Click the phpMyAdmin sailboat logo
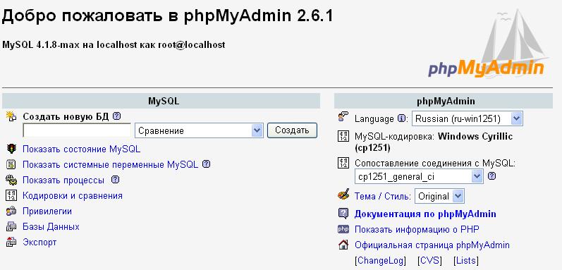Viewport: 562px width, 270px height. pos(488,43)
